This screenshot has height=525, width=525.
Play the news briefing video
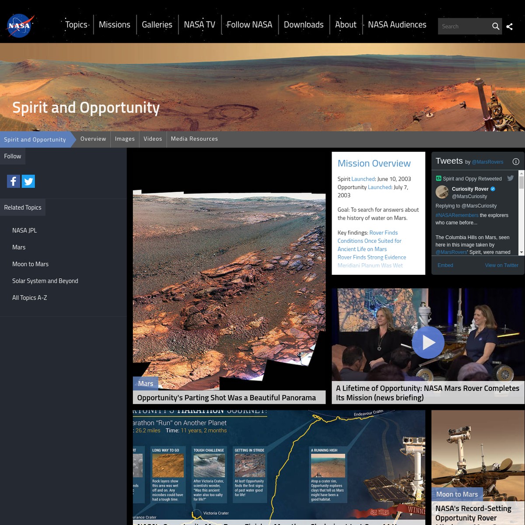tap(428, 342)
